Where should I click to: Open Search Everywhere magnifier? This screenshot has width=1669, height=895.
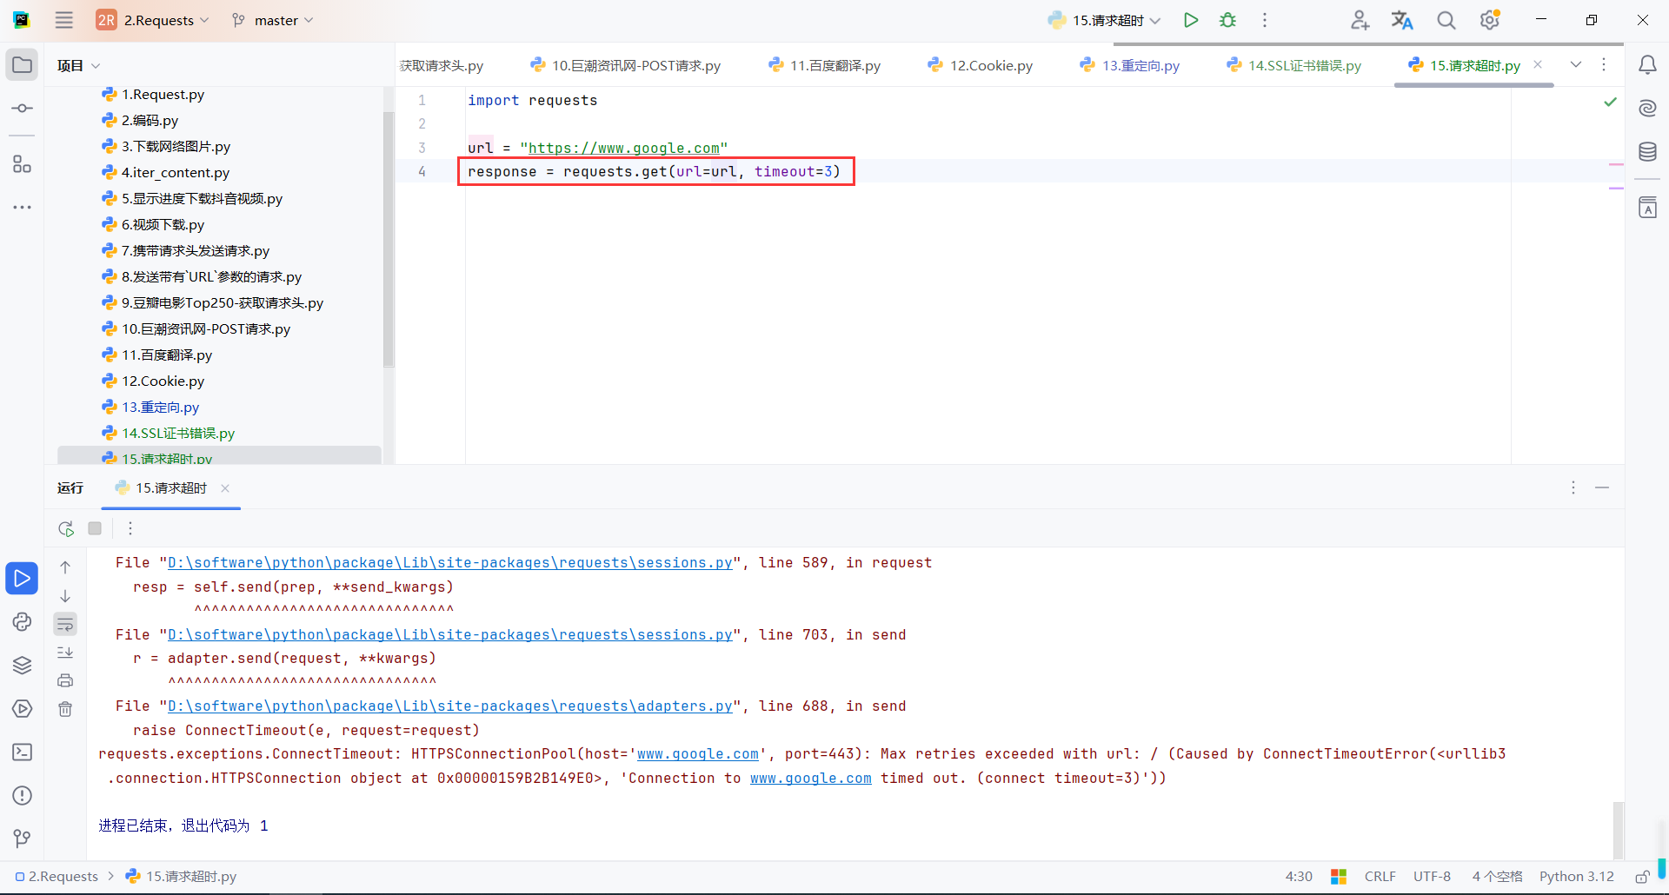pos(1446,20)
